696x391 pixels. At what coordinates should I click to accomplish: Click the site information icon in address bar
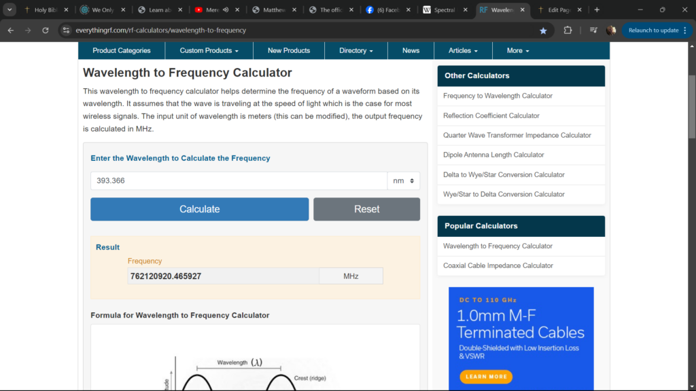(x=66, y=31)
